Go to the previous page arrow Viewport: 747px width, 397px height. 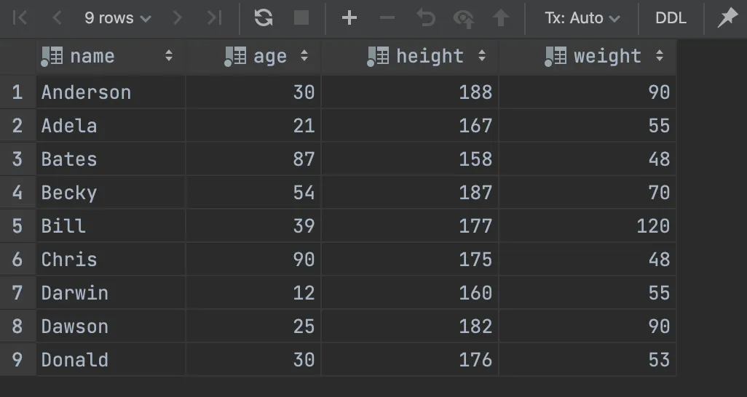(57, 18)
